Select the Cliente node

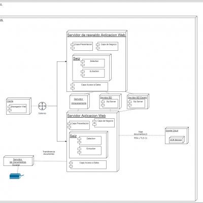(19, 106)
